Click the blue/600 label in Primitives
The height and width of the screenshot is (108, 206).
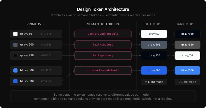[27, 81]
